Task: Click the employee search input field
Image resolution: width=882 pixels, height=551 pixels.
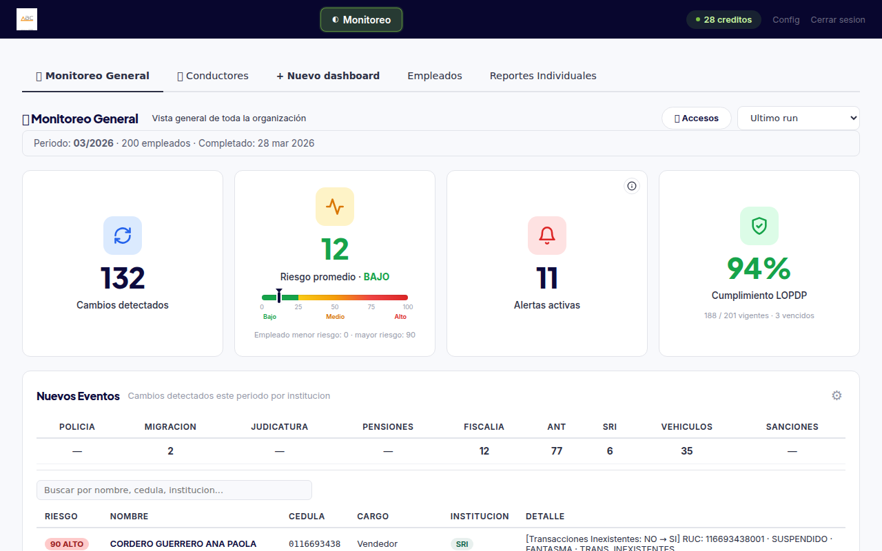Action: coord(174,490)
